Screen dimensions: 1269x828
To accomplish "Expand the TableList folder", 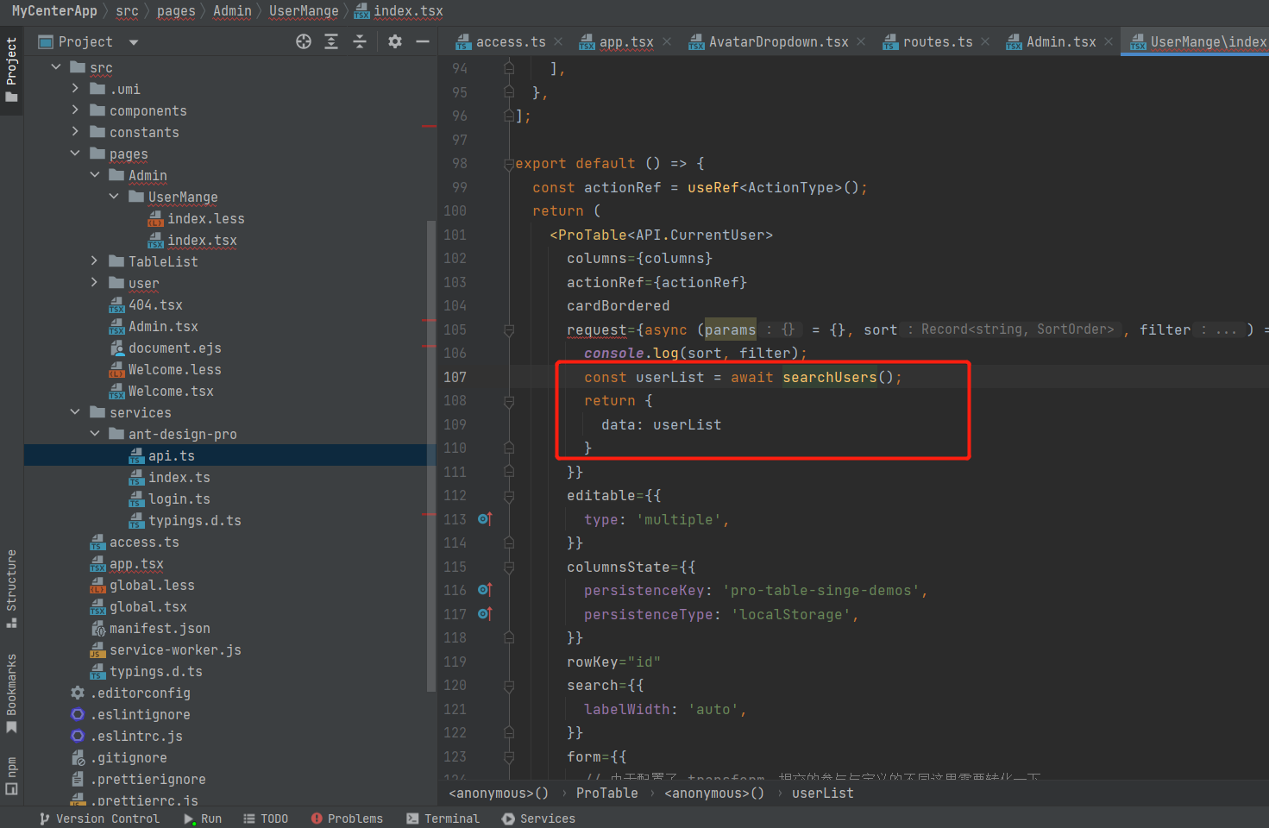I will (95, 261).
